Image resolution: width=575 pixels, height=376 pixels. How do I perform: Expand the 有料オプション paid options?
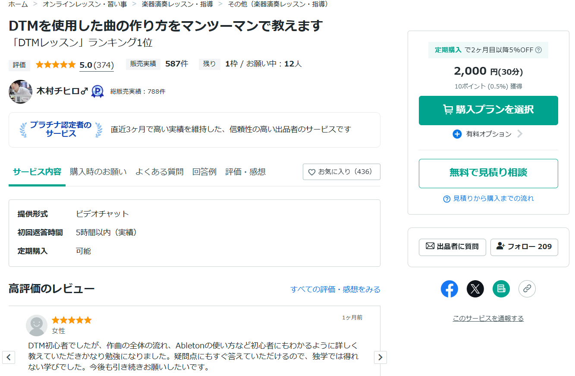point(488,134)
